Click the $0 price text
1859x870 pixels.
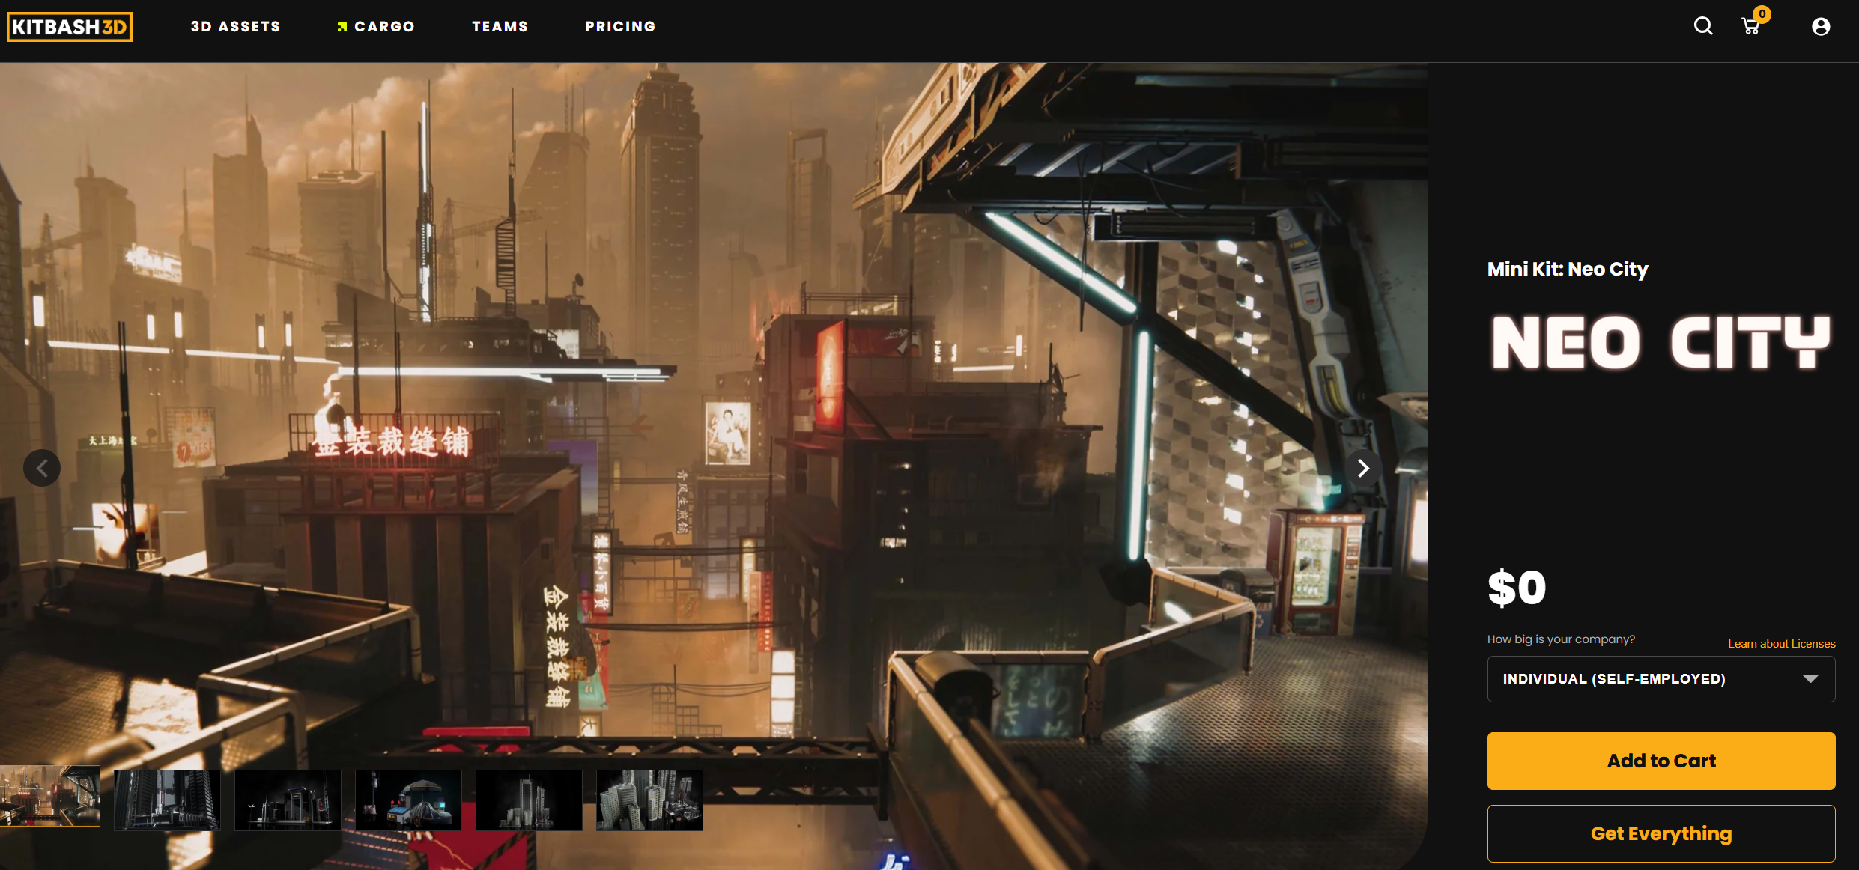pyautogui.click(x=1517, y=588)
